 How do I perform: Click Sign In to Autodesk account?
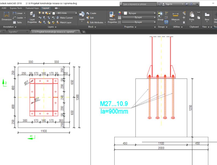[169, 4]
